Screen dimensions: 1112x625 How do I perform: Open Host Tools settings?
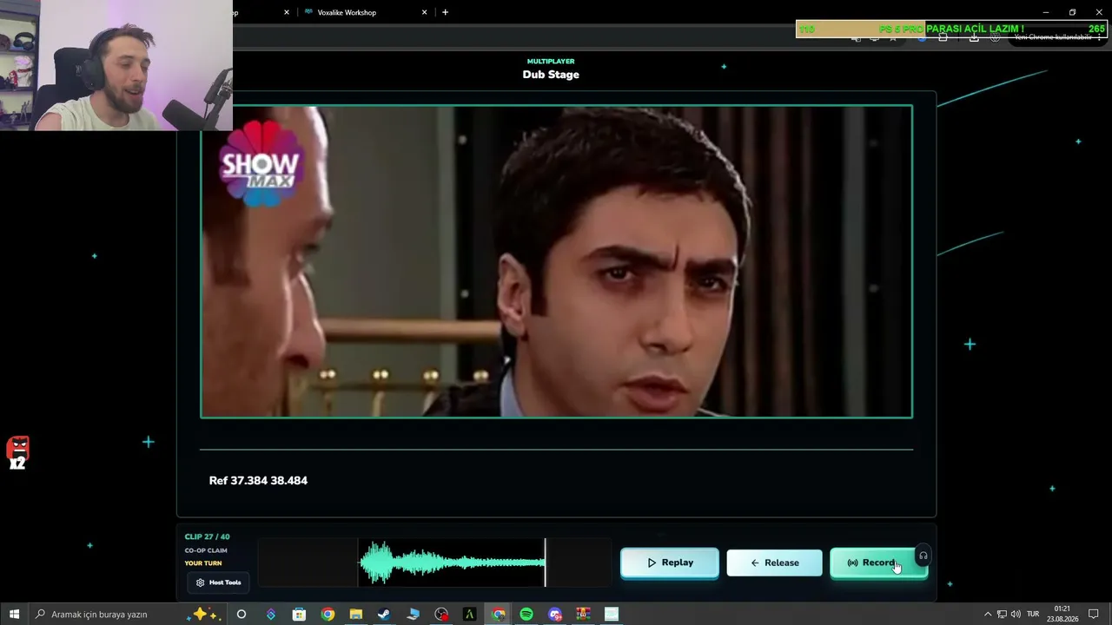[218, 582]
